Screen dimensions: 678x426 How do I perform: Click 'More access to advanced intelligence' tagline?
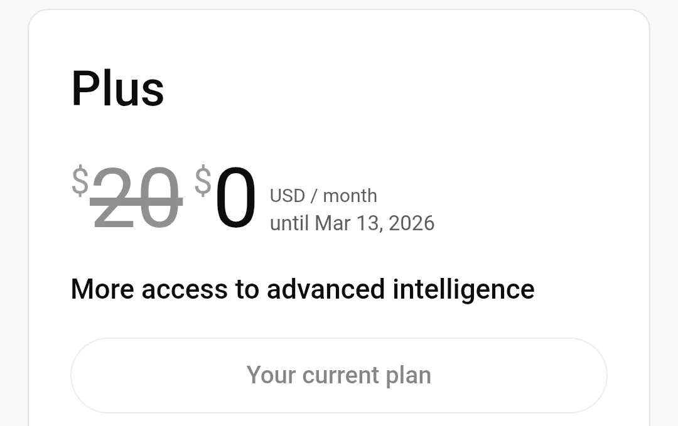tap(303, 289)
